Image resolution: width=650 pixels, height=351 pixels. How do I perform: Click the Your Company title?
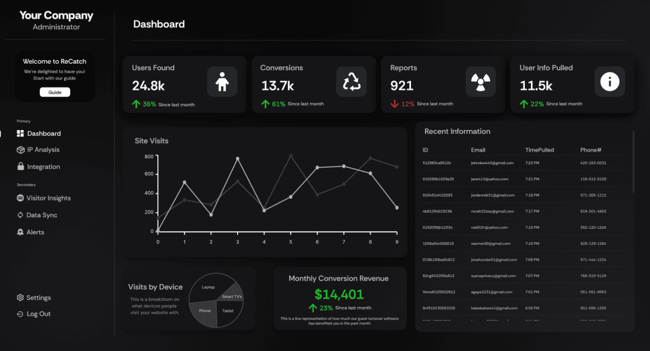(56, 15)
